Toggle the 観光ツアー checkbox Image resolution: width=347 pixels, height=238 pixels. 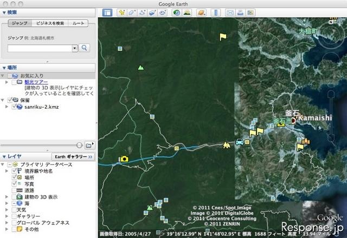point(14,82)
